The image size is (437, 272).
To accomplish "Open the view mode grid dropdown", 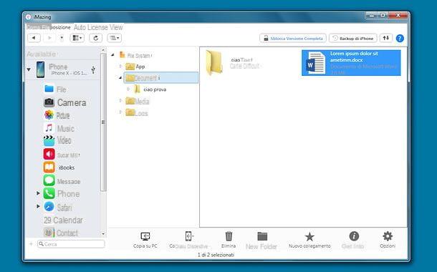I will tap(77, 38).
